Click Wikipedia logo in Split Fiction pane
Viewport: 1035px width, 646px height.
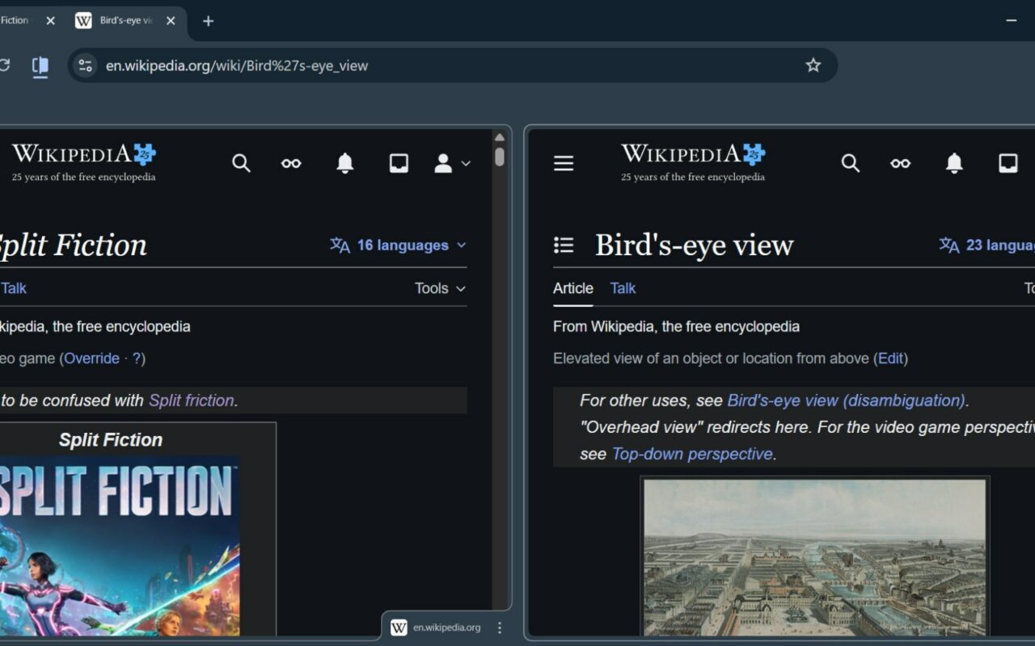pos(84,162)
